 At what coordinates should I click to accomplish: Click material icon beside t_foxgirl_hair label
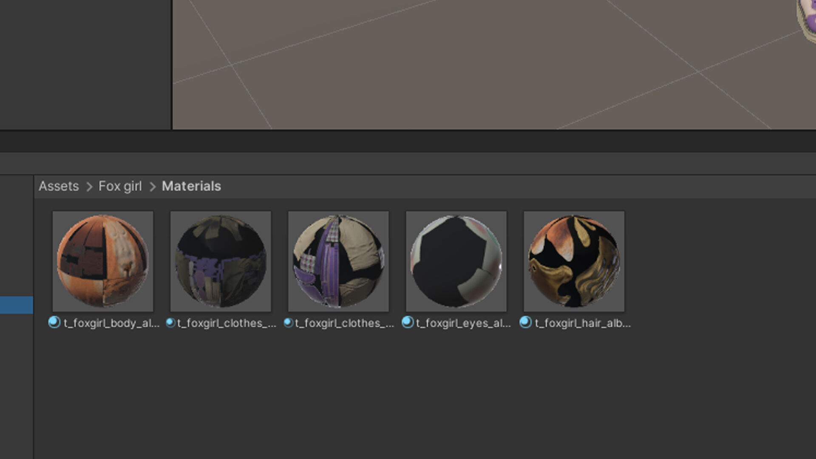tap(526, 323)
